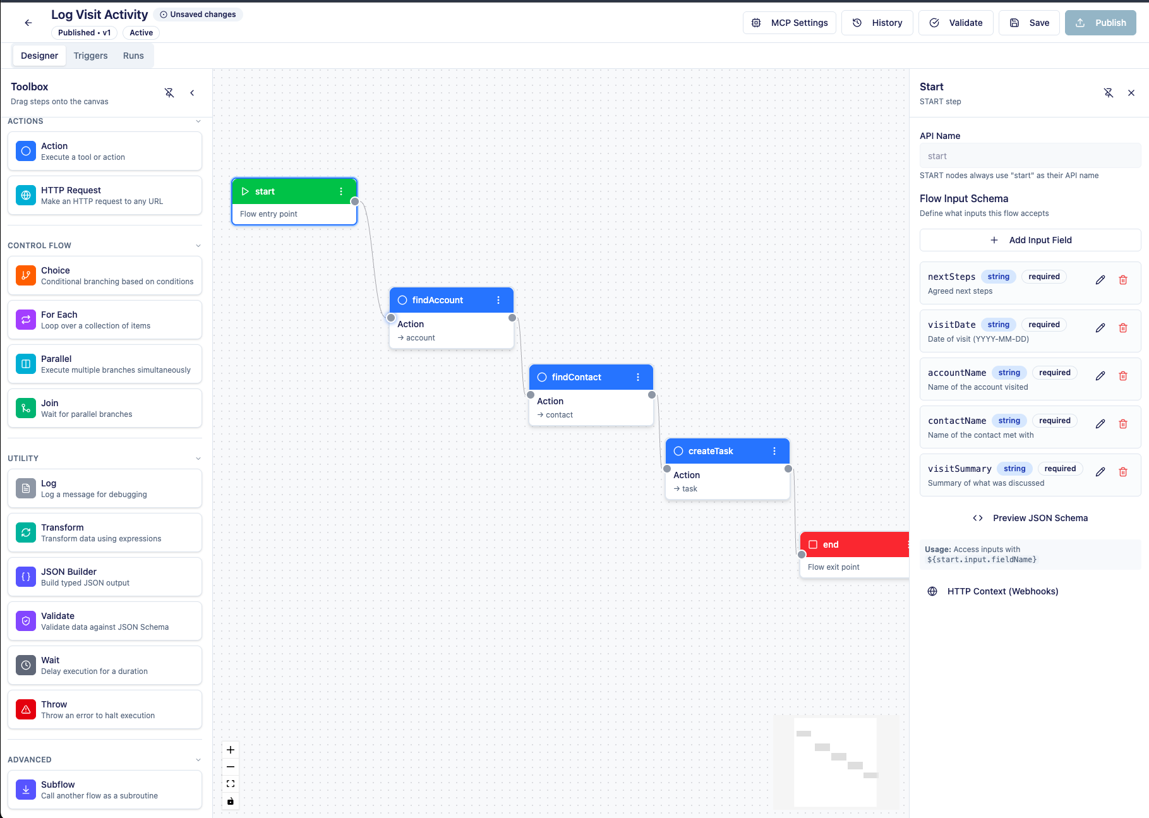The width and height of the screenshot is (1149, 818).
Task: Click the start node output connector
Action: tap(355, 201)
